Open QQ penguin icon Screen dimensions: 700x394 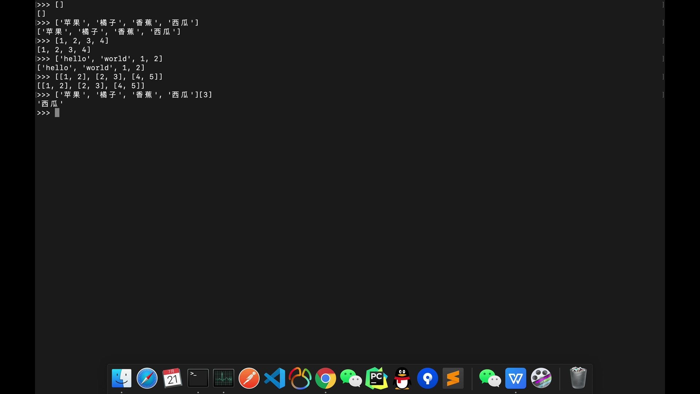[402, 378]
